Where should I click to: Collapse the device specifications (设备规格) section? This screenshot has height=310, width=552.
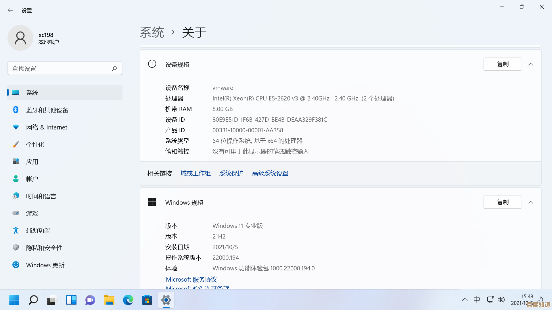pos(531,64)
